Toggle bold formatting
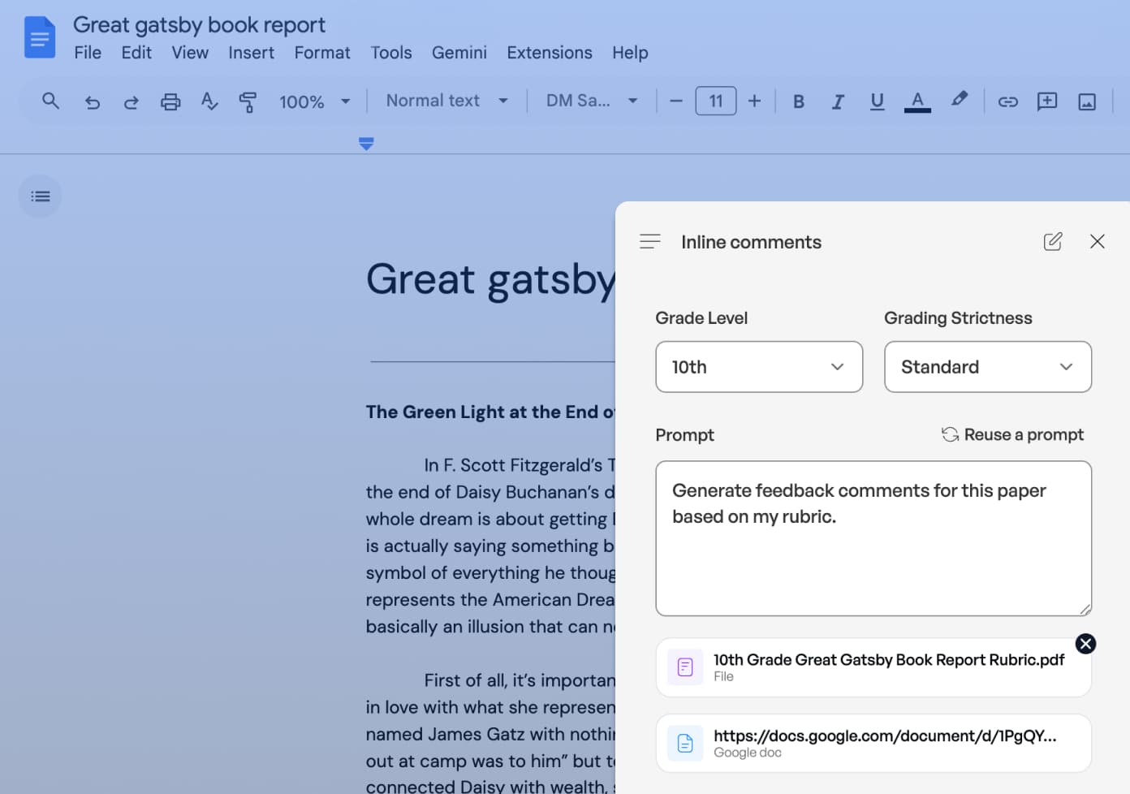Viewport: 1130px width, 794px height. tap(799, 101)
